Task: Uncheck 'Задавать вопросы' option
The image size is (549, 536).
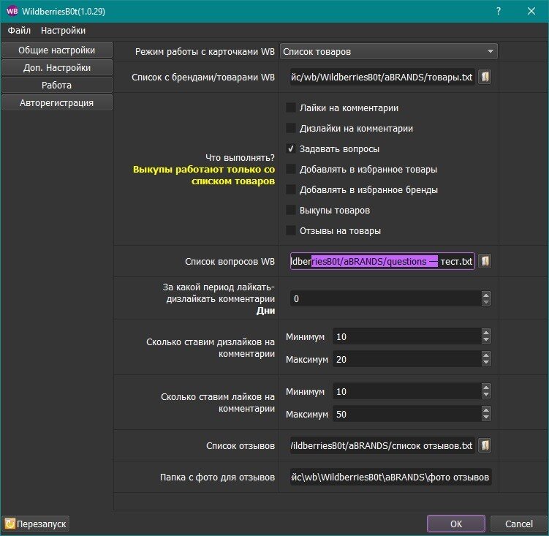Action: [x=291, y=148]
